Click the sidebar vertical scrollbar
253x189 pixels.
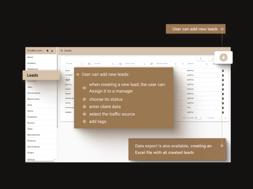(x=57, y=103)
